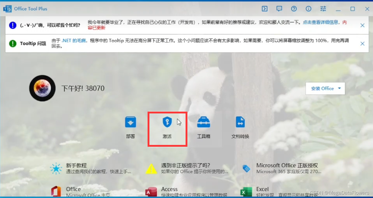The image size is (373, 198).
Task: Open the help question mark icon
Action: [294, 9]
